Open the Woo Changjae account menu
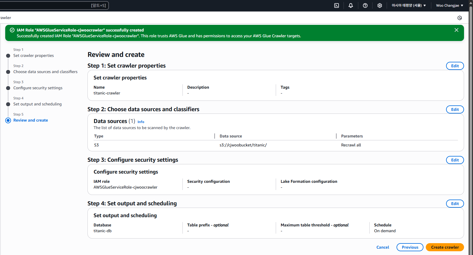The height and width of the screenshot is (255, 473). (x=450, y=5)
